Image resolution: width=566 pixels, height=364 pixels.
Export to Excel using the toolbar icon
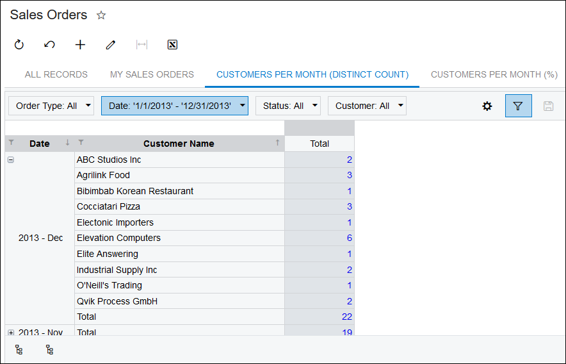(x=172, y=45)
